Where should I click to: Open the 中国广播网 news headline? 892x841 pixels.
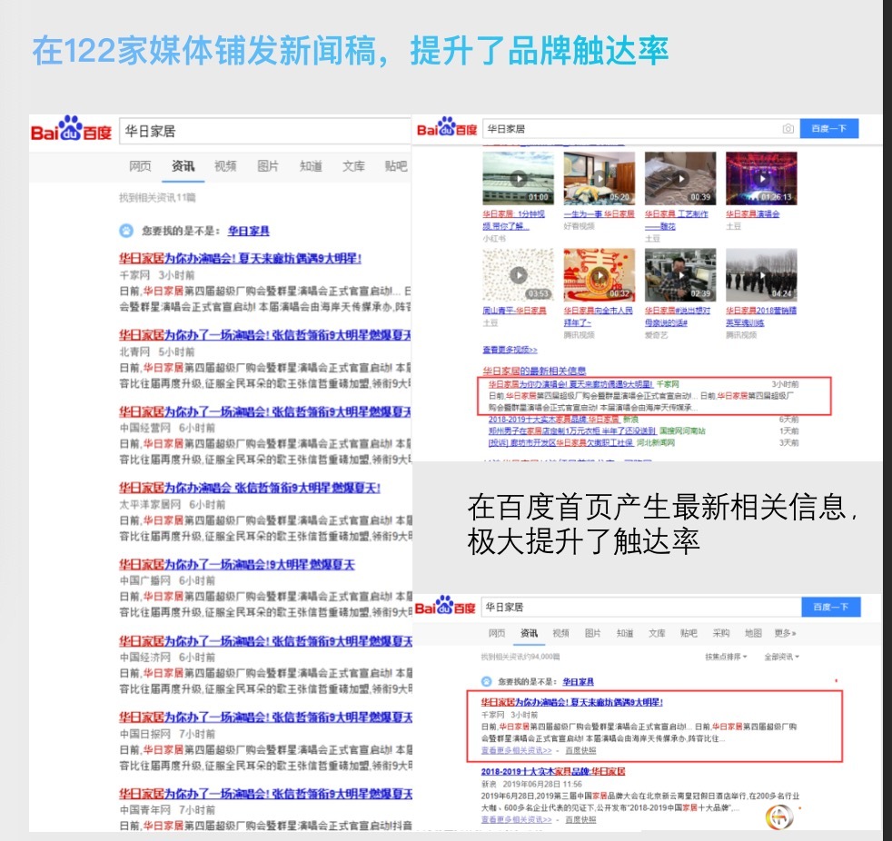237,565
